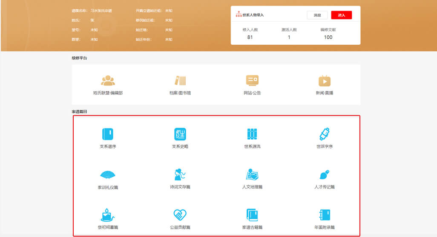Open the 消息 messages button
Viewport: 437px width, 237px height.
[317, 15]
